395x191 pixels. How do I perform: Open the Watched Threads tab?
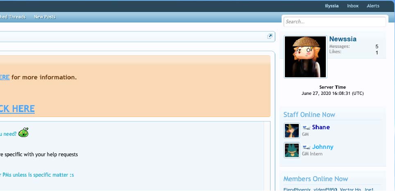tap(12, 17)
